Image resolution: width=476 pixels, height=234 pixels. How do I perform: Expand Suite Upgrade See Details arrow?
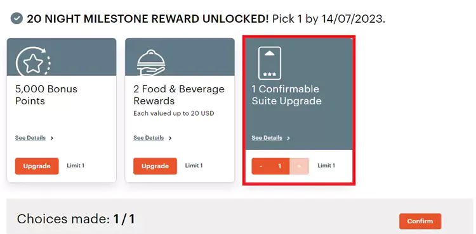click(288, 138)
